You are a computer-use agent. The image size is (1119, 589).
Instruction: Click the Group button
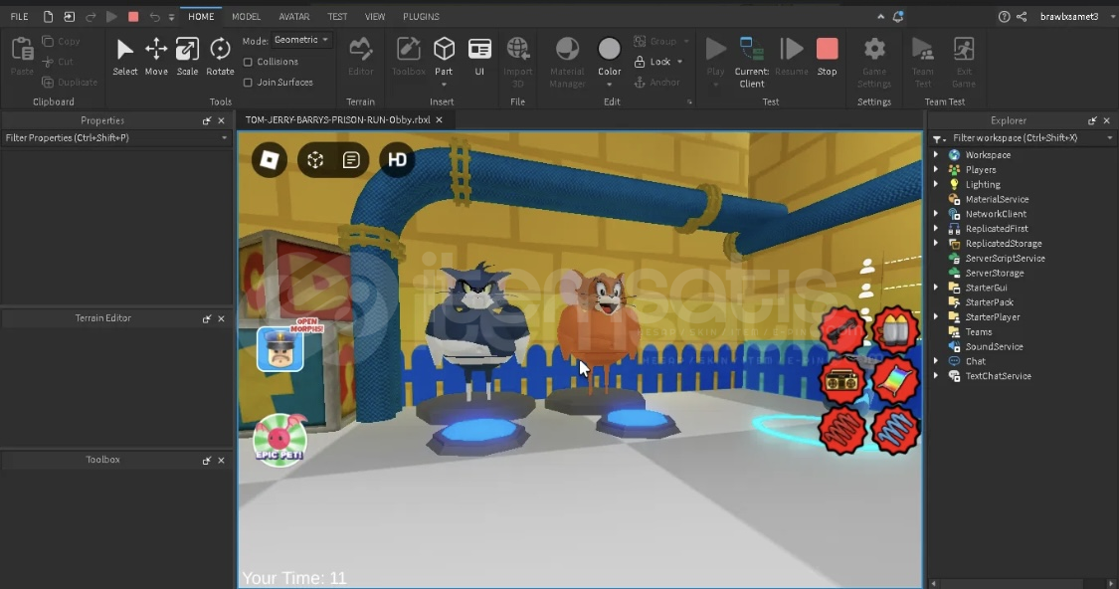655,42
